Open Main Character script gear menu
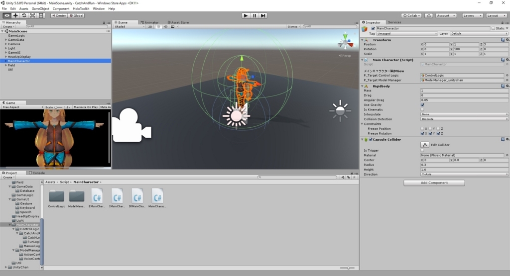Image resolution: width=510 pixels, height=276 pixels. [x=508, y=60]
